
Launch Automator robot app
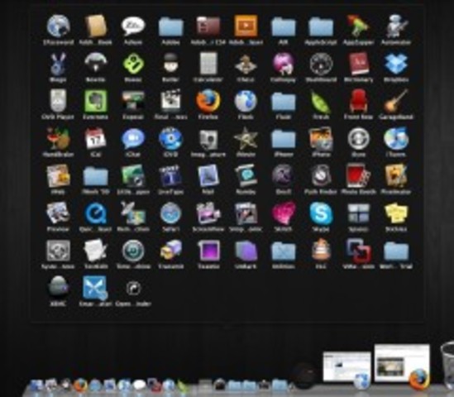[396, 26]
